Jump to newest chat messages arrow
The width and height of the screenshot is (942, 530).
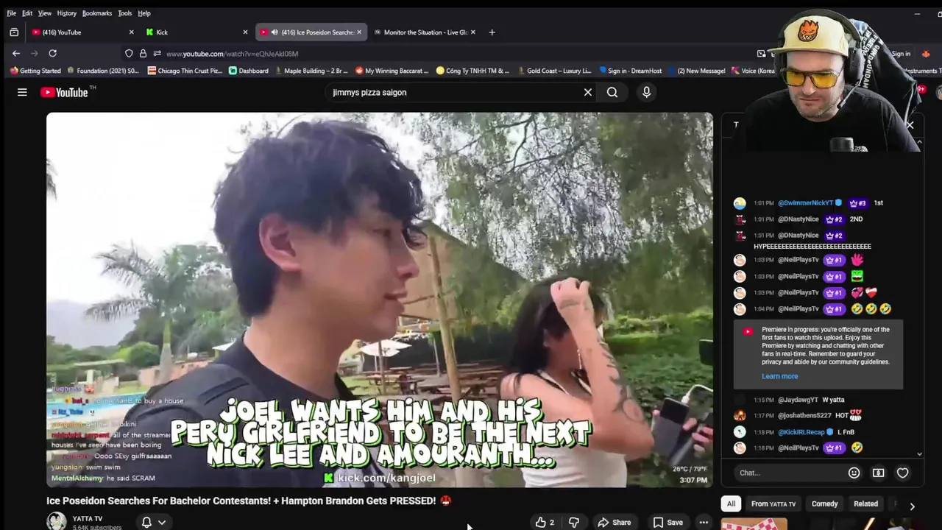click(919, 454)
